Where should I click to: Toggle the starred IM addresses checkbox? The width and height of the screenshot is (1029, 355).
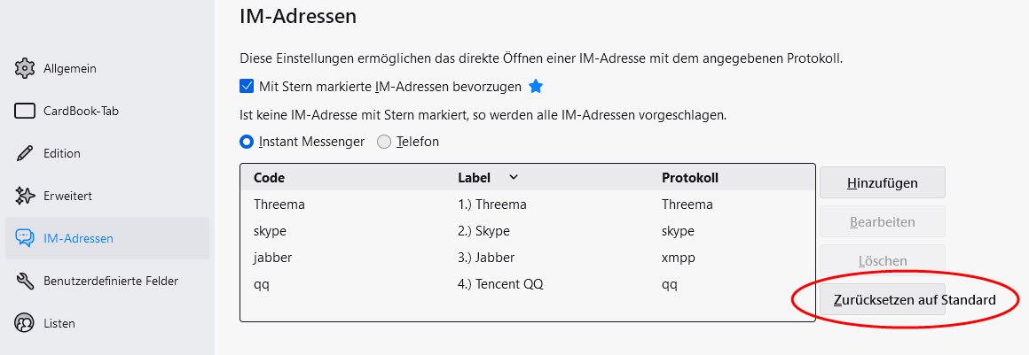pos(247,86)
